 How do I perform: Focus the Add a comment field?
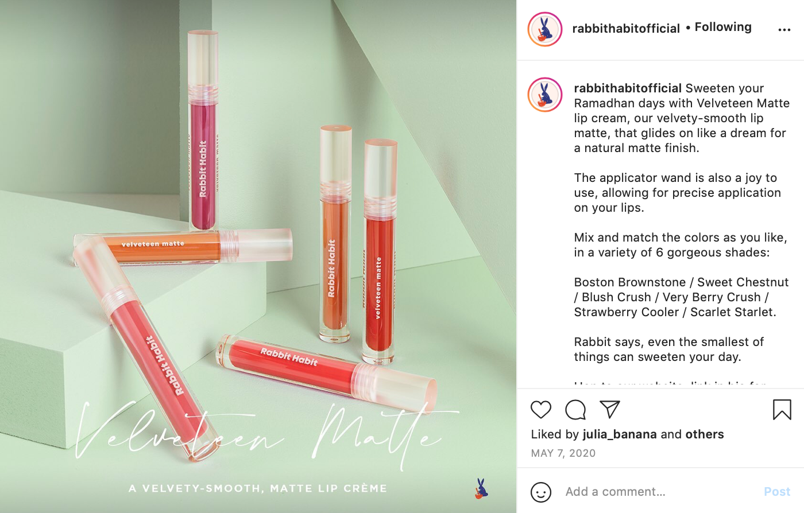point(660,492)
